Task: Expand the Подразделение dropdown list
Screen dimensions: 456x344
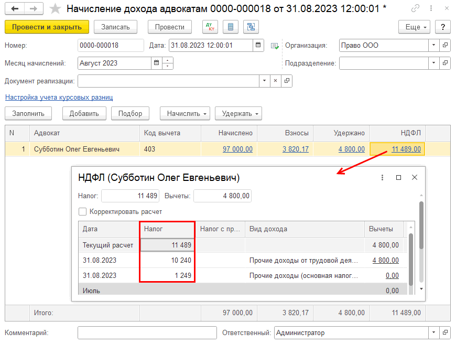Action: [433, 63]
